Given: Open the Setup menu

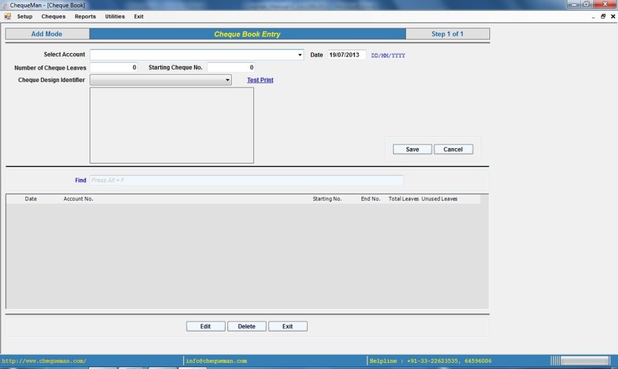Looking at the screenshot, I should click(25, 16).
